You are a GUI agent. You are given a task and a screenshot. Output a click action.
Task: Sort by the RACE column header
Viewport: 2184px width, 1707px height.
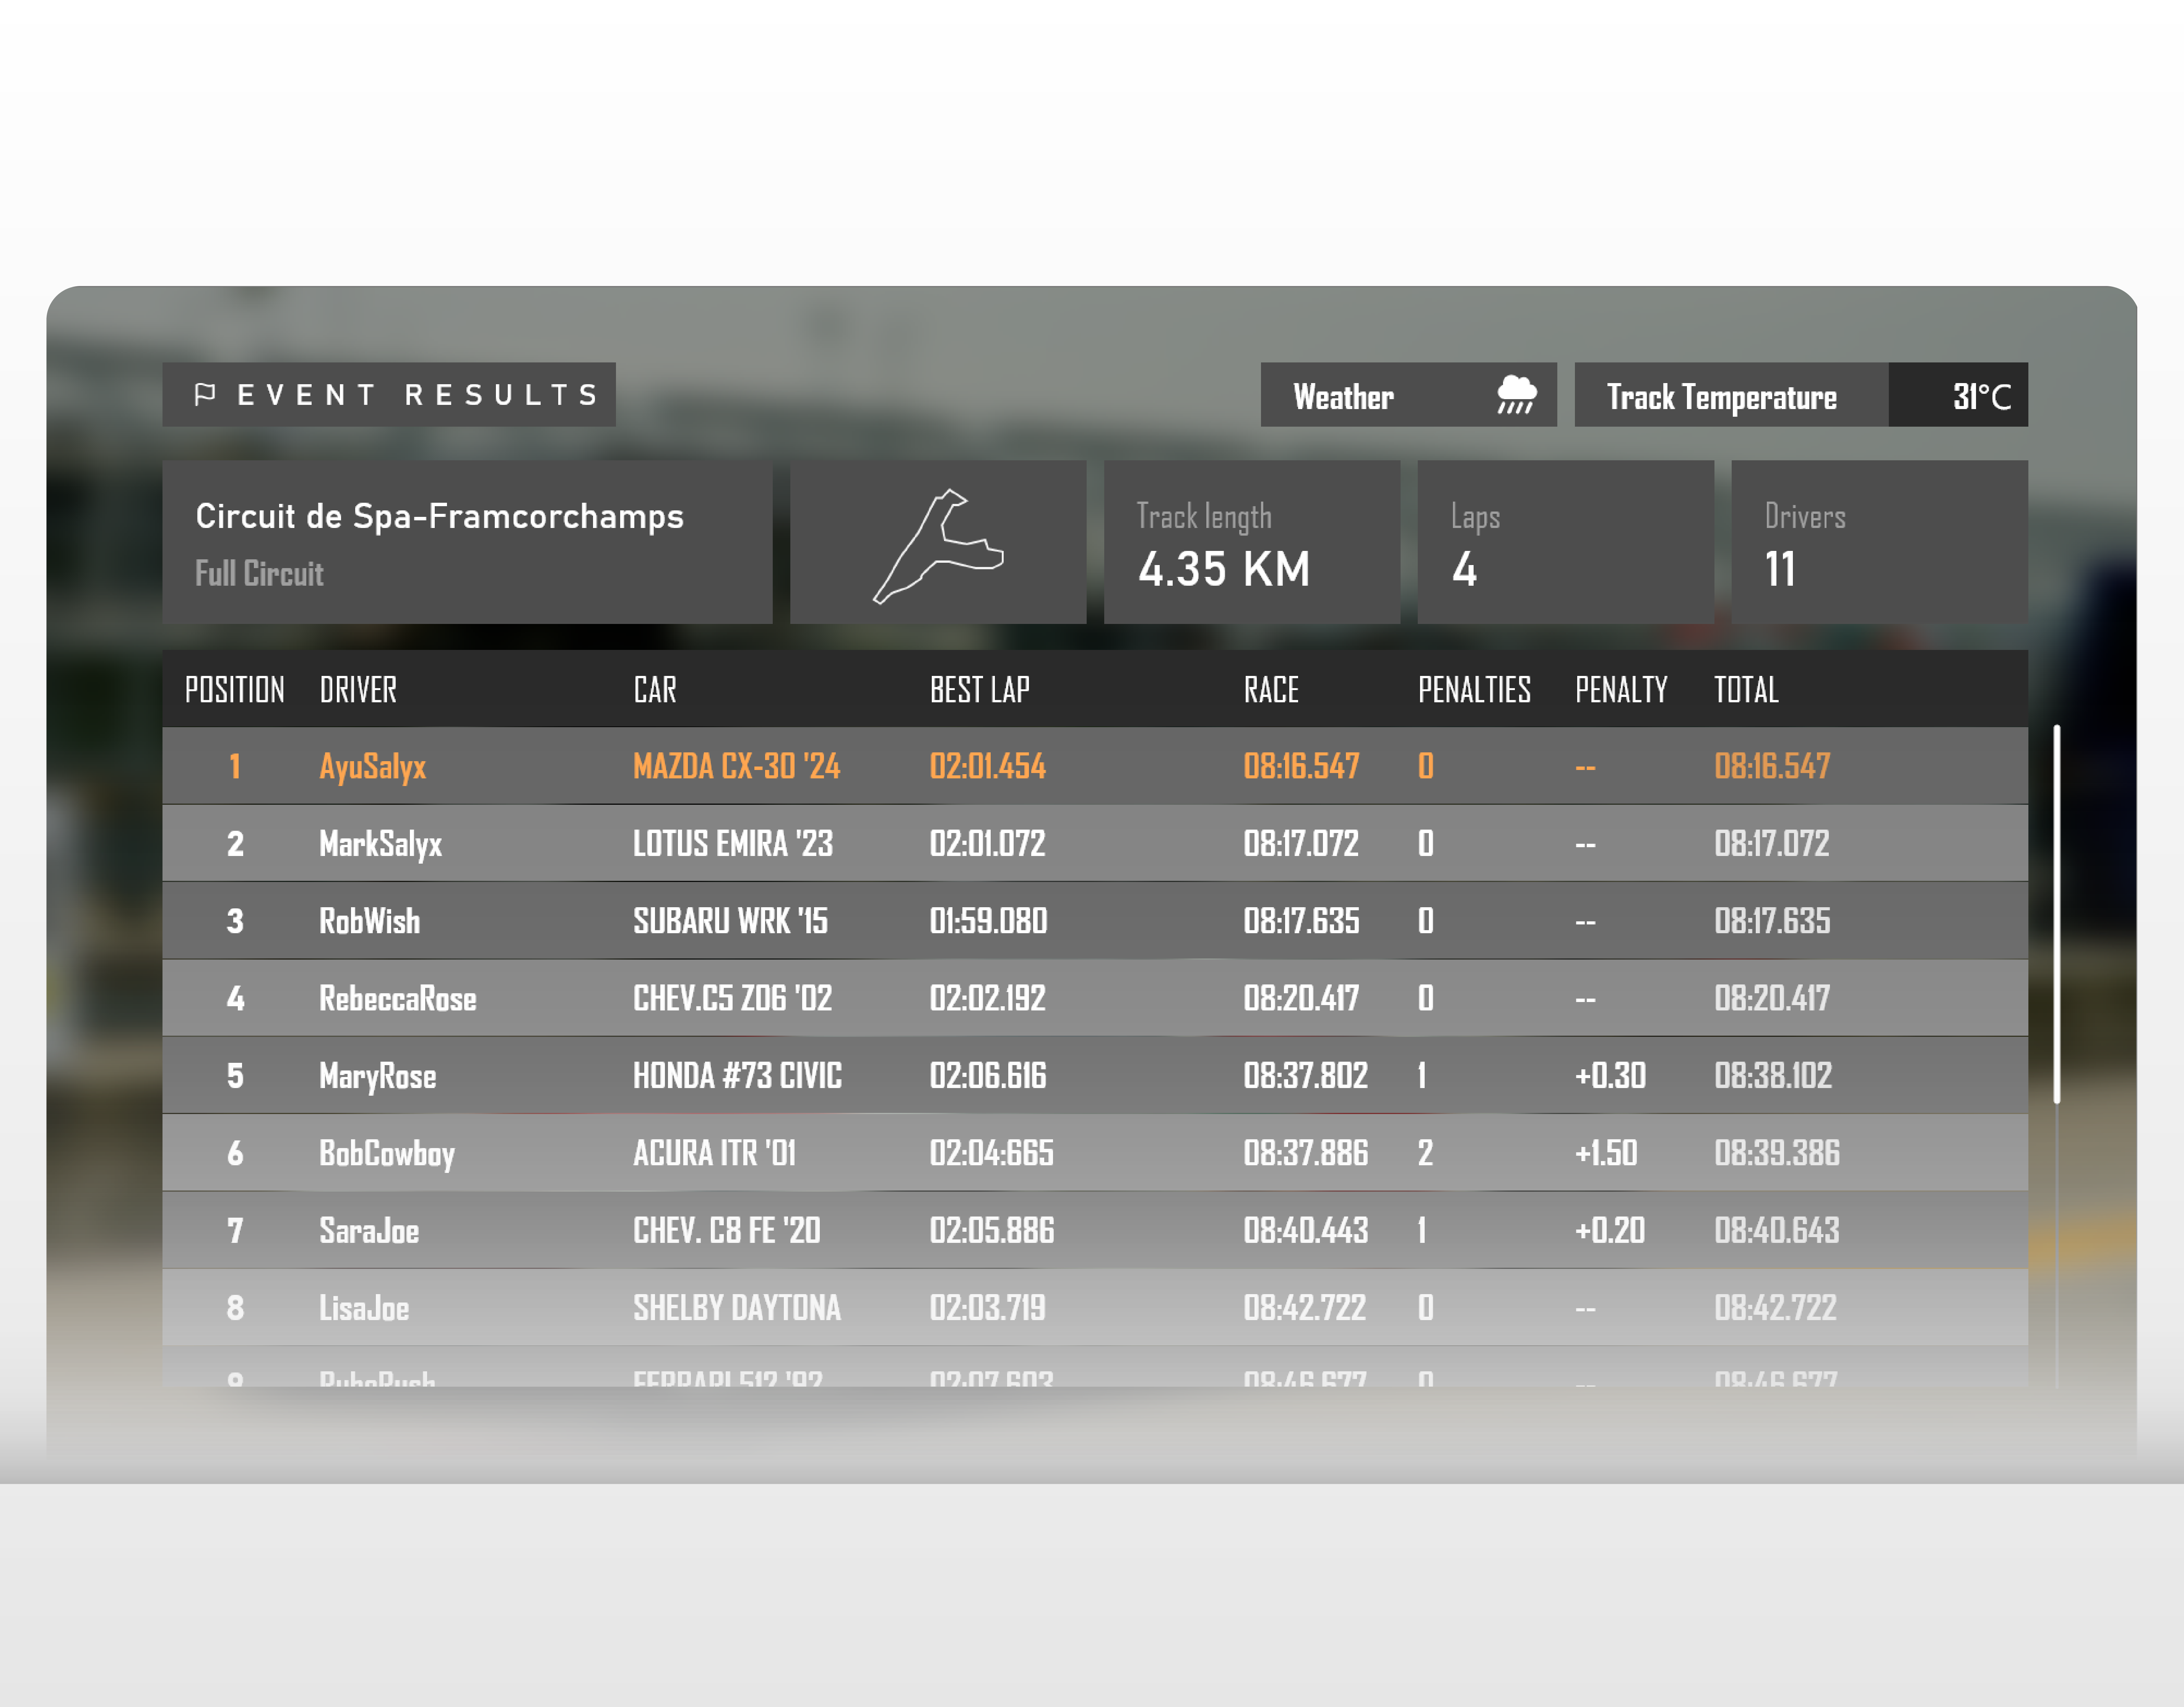pos(1271,690)
